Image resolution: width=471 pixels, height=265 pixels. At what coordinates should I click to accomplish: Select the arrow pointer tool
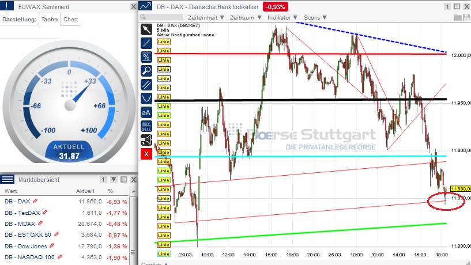click(x=146, y=29)
